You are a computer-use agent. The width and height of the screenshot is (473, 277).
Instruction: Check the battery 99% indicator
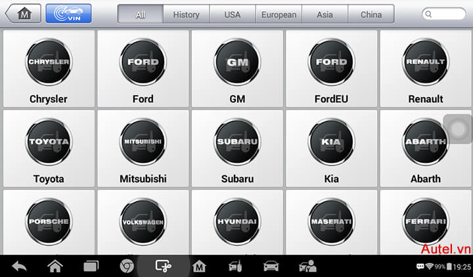click(443, 266)
